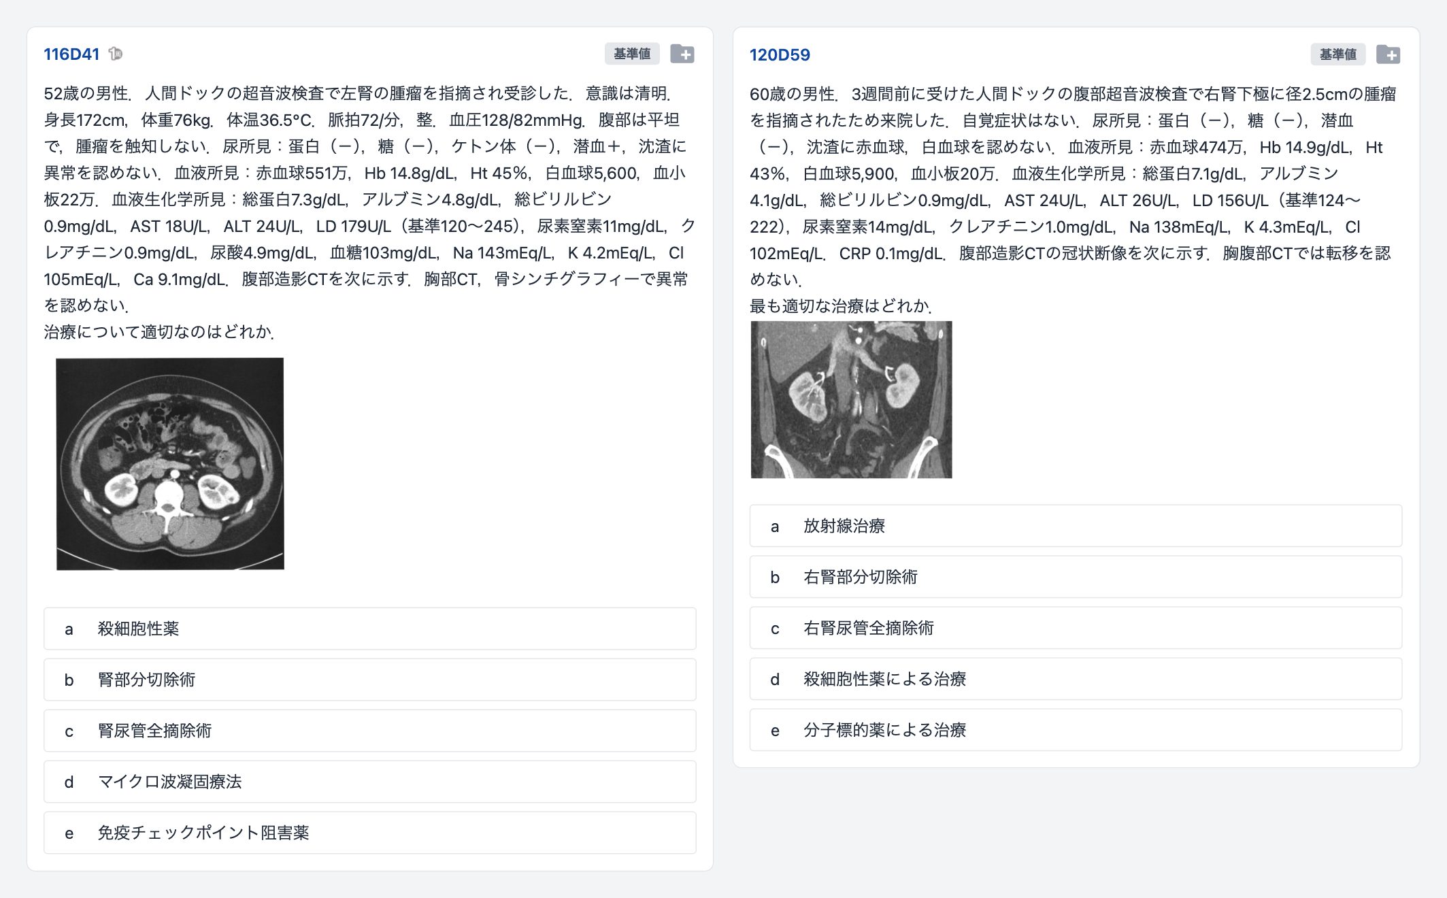
Task: Open the question link 120D59
Action: [779, 55]
